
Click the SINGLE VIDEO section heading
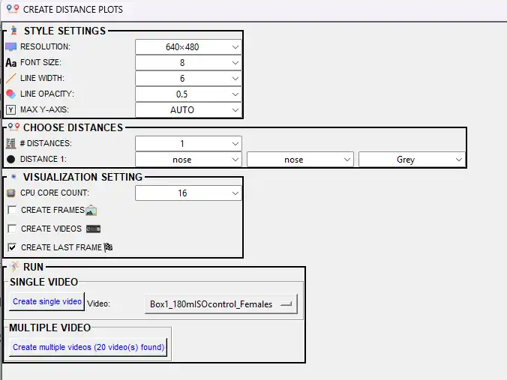pyautogui.click(x=43, y=282)
